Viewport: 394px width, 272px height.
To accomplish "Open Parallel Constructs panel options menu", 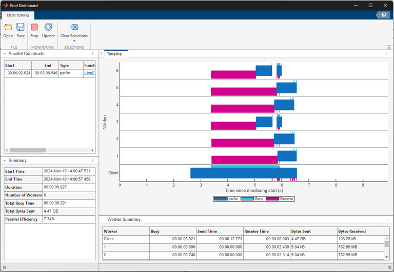I will (x=93, y=54).
